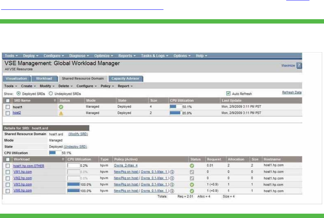Click host1 green OK status icon
This screenshot has height=218, width=324.
click(x=61, y=107)
